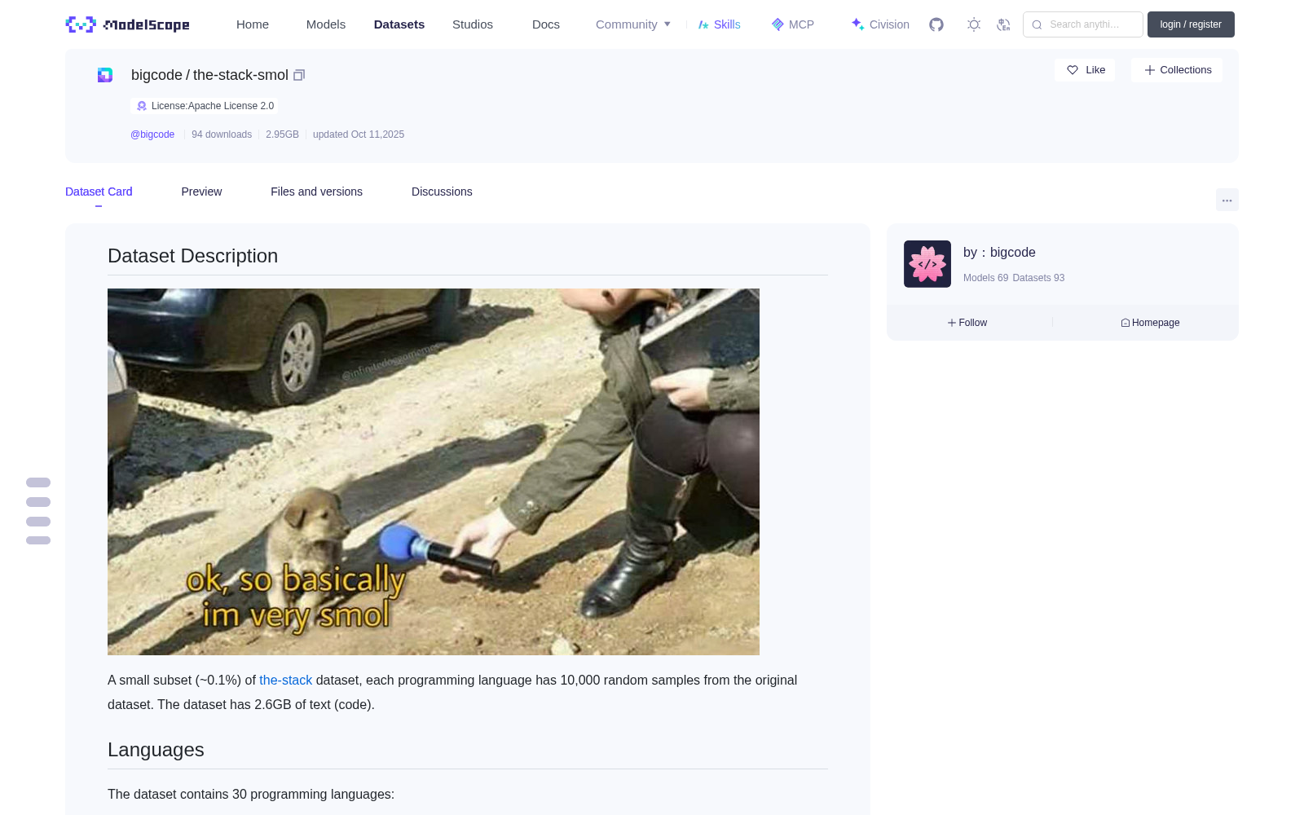Click the smol puppy meme image

(434, 472)
